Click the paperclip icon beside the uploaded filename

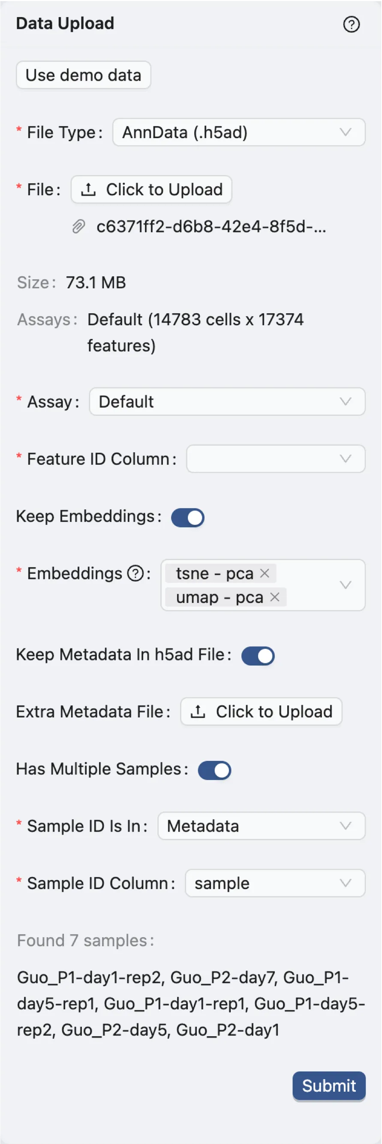78,227
